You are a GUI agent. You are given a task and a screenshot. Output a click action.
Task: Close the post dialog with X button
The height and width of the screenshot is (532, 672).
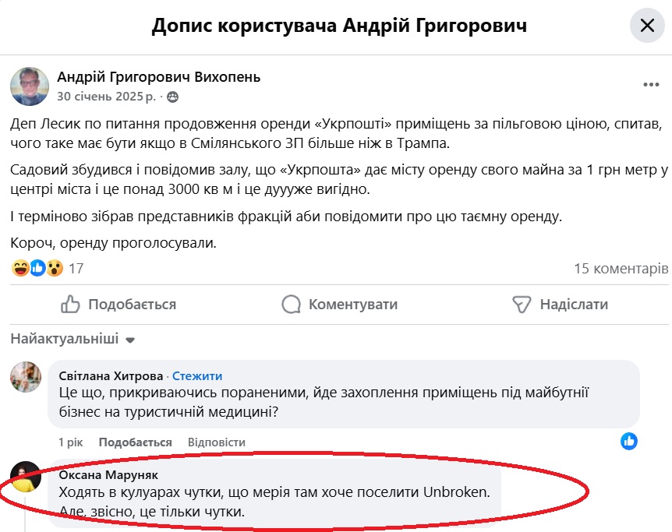[x=647, y=26]
